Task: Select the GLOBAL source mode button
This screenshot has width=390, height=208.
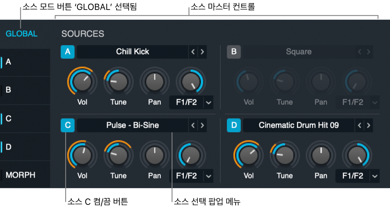Action: (x=22, y=34)
